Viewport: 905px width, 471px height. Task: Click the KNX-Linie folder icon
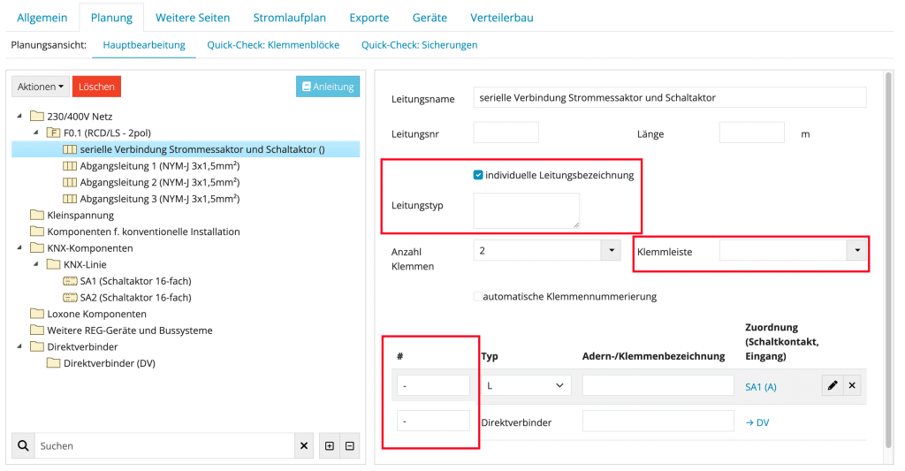click(53, 264)
